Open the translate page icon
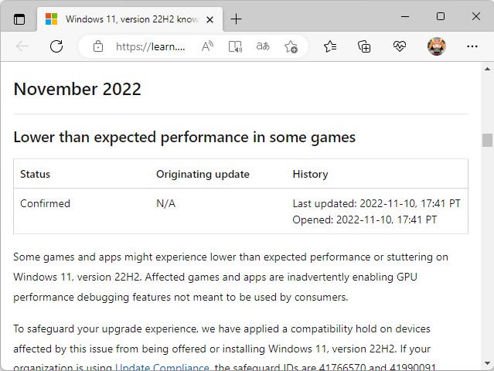Viewport: 494px width, 371px height. pos(263,46)
